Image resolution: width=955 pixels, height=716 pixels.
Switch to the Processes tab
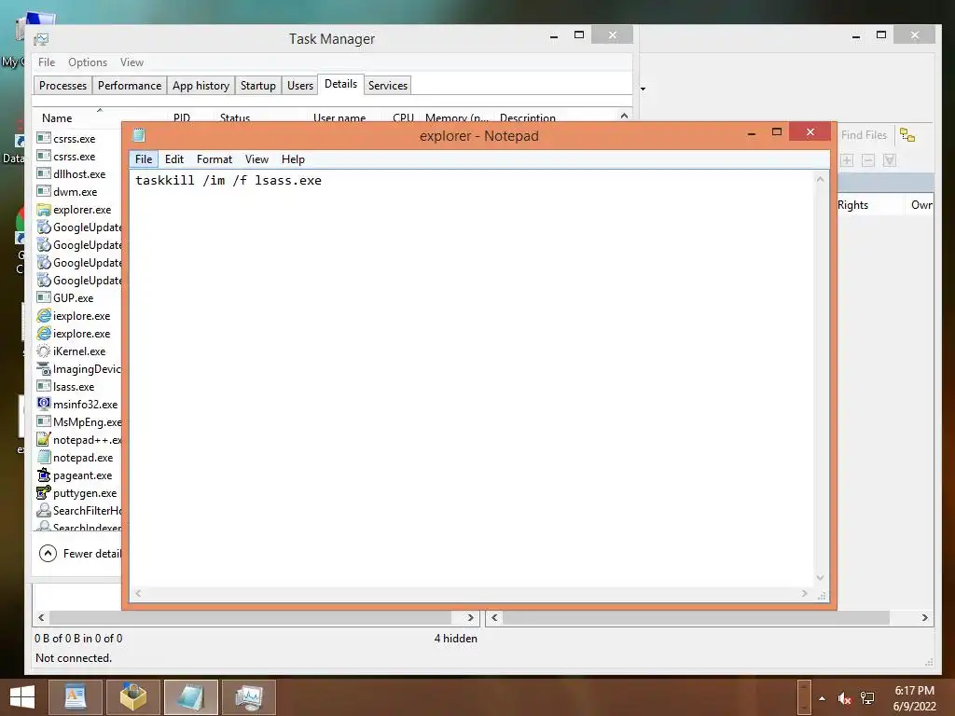tap(62, 85)
